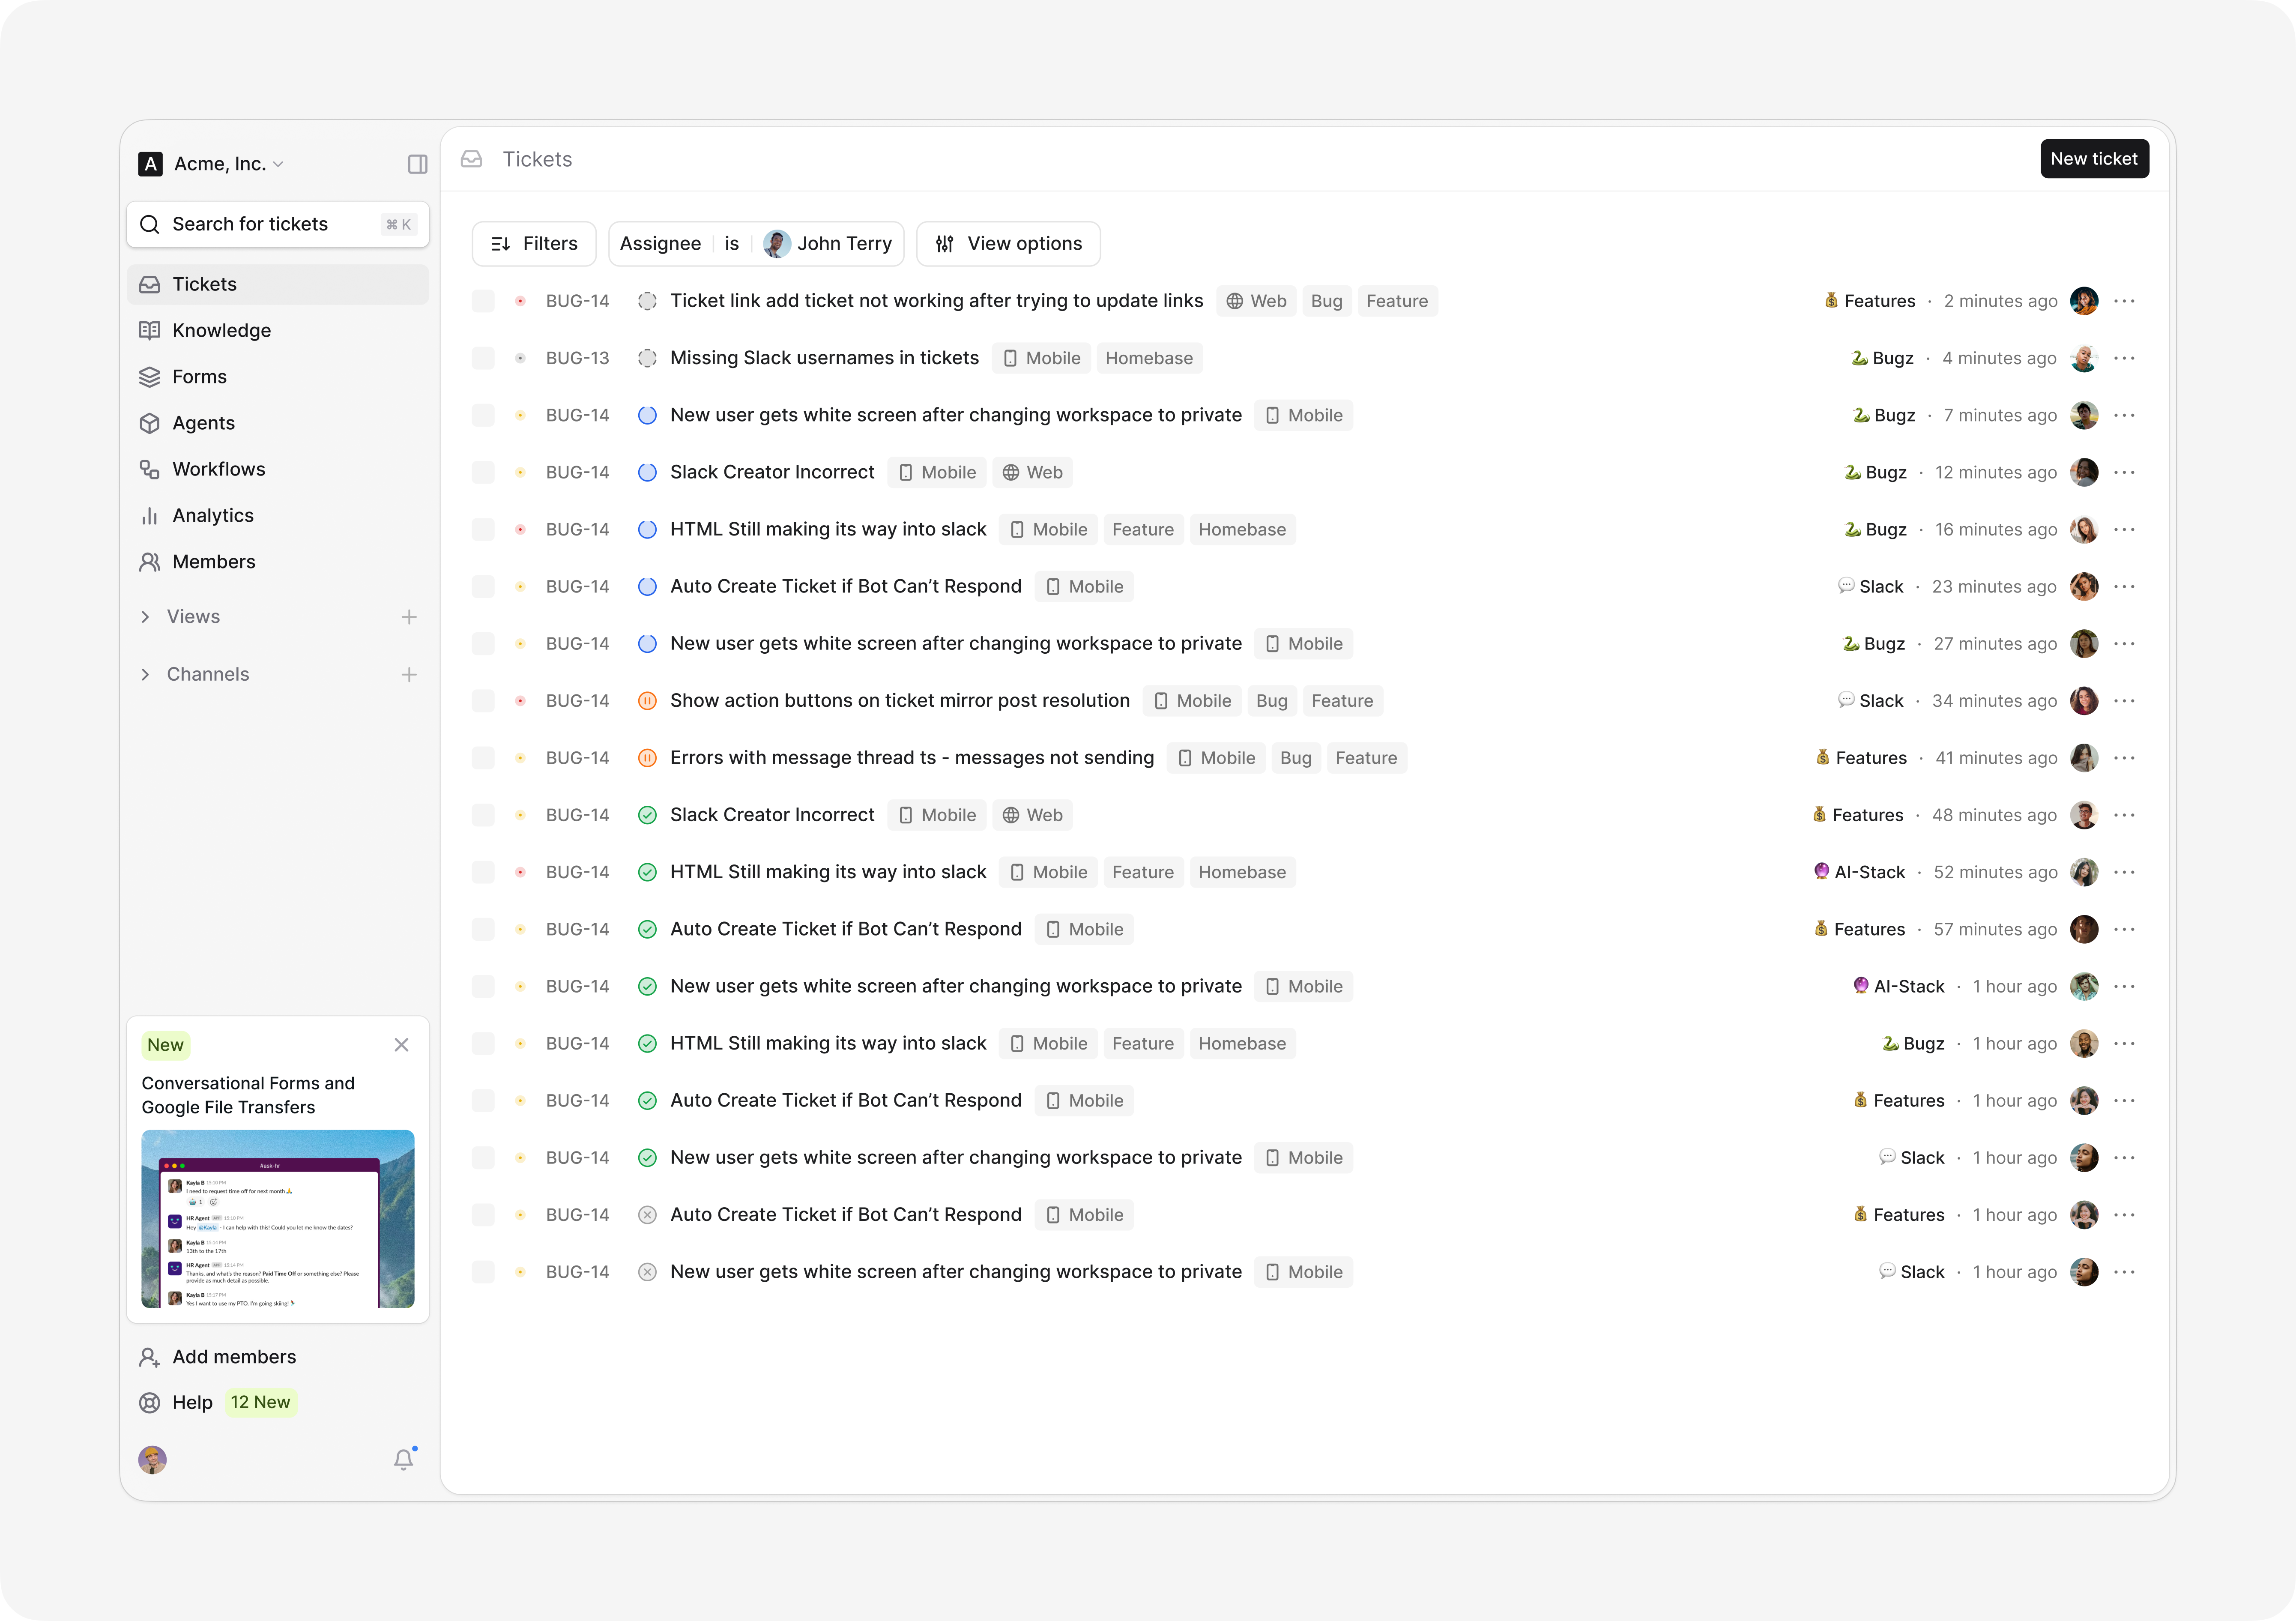Click assignee avatar on 'Show action buttons' row

pos(2084,701)
